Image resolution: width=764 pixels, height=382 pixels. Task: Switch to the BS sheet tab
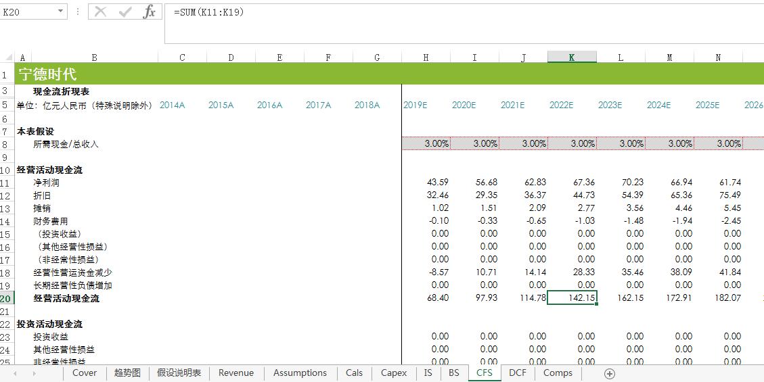pyautogui.click(x=453, y=373)
